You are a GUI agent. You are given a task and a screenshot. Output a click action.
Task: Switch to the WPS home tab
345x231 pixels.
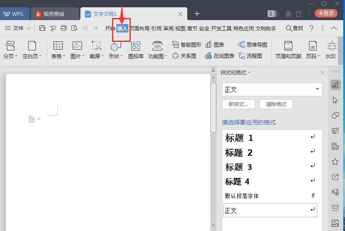pyautogui.click(x=14, y=14)
